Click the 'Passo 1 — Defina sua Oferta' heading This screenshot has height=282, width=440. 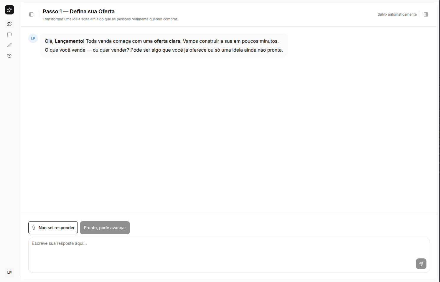coord(79,12)
